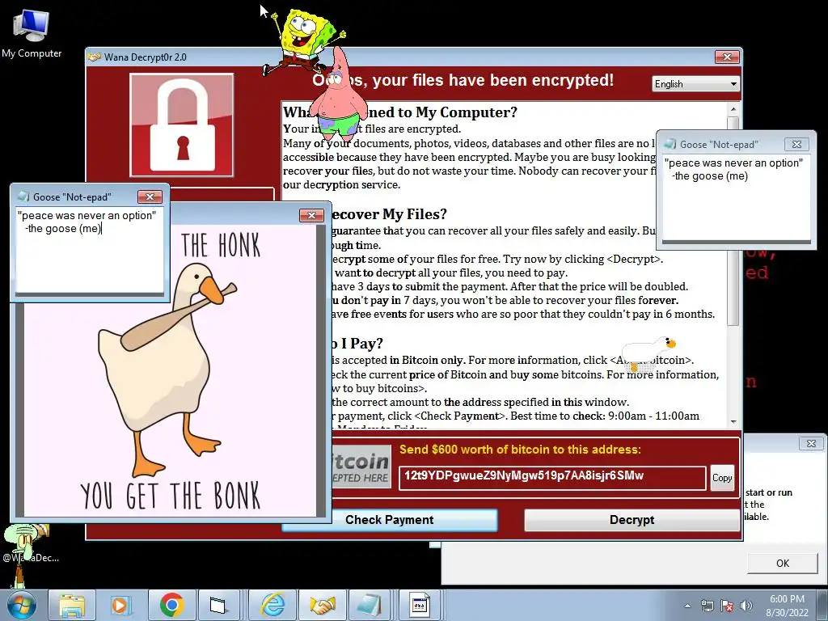Close the goose meme image window

pos(311,215)
